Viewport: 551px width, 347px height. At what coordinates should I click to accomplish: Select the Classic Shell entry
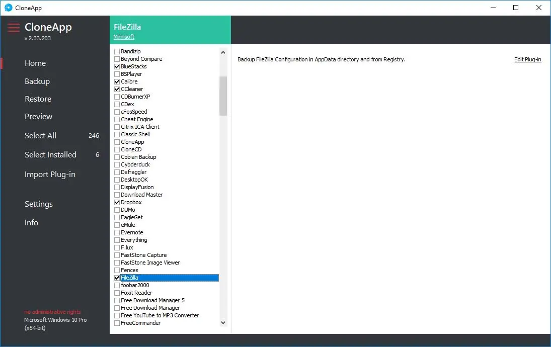[x=135, y=134]
